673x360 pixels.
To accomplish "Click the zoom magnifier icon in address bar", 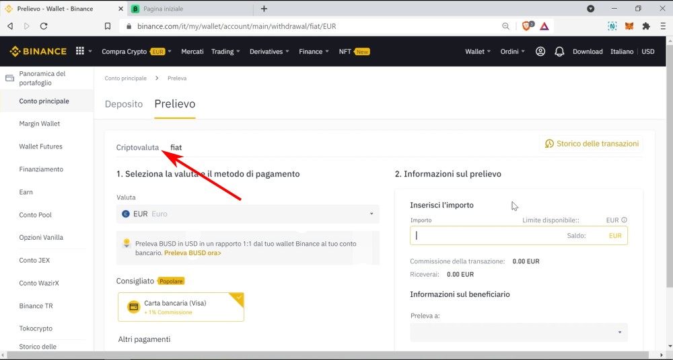I will (505, 26).
